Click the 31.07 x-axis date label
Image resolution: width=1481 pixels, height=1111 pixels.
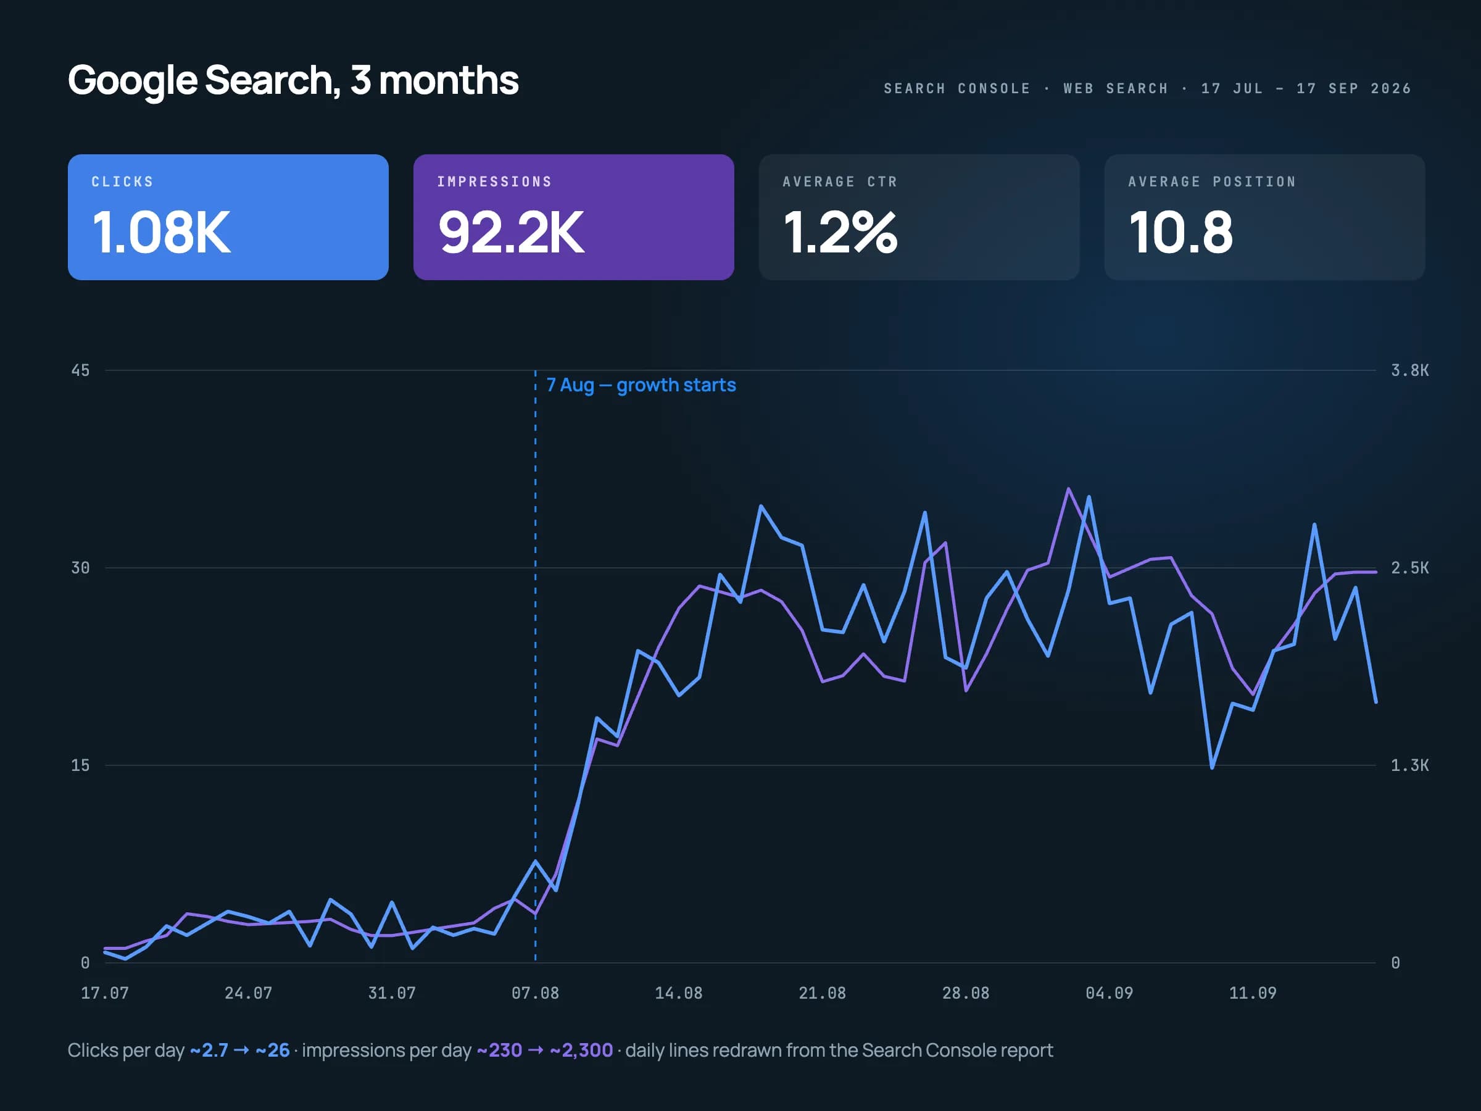click(x=392, y=992)
